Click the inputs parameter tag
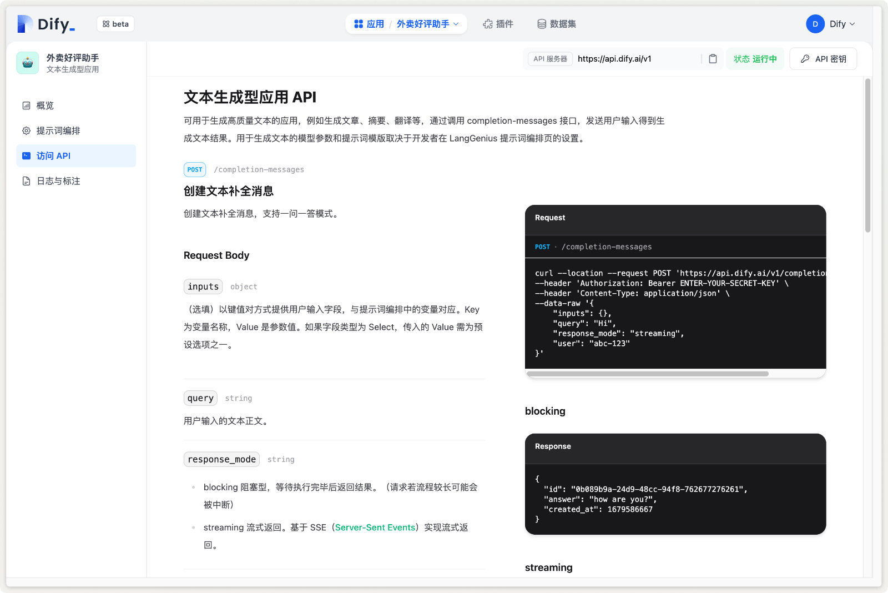The image size is (888, 593). [203, 287]
